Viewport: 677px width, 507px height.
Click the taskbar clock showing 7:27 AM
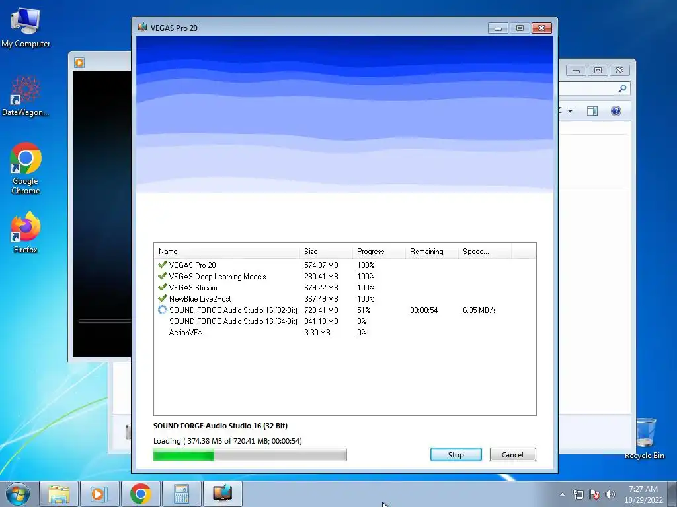pyautogui.click(x=643, y=494)
